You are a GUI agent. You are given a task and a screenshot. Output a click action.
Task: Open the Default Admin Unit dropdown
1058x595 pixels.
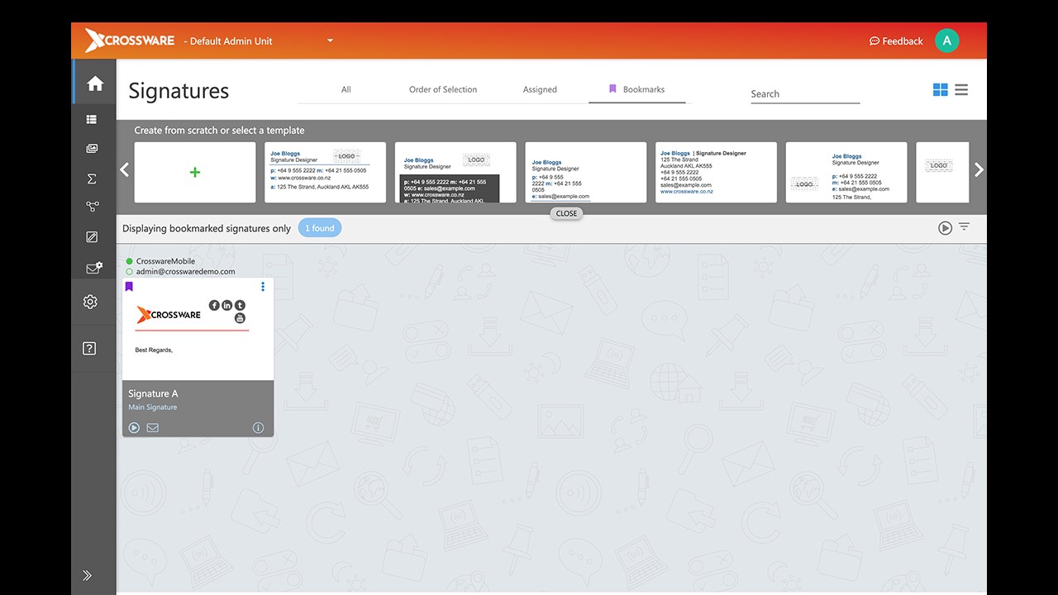click(x=259, y=40)
